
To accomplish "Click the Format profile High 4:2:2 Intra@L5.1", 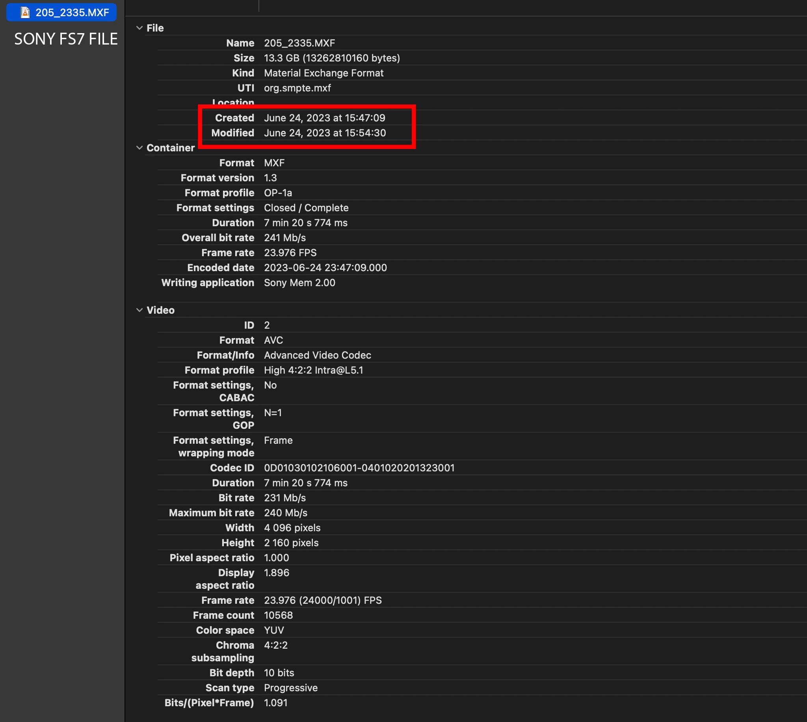I will [313, 370].
